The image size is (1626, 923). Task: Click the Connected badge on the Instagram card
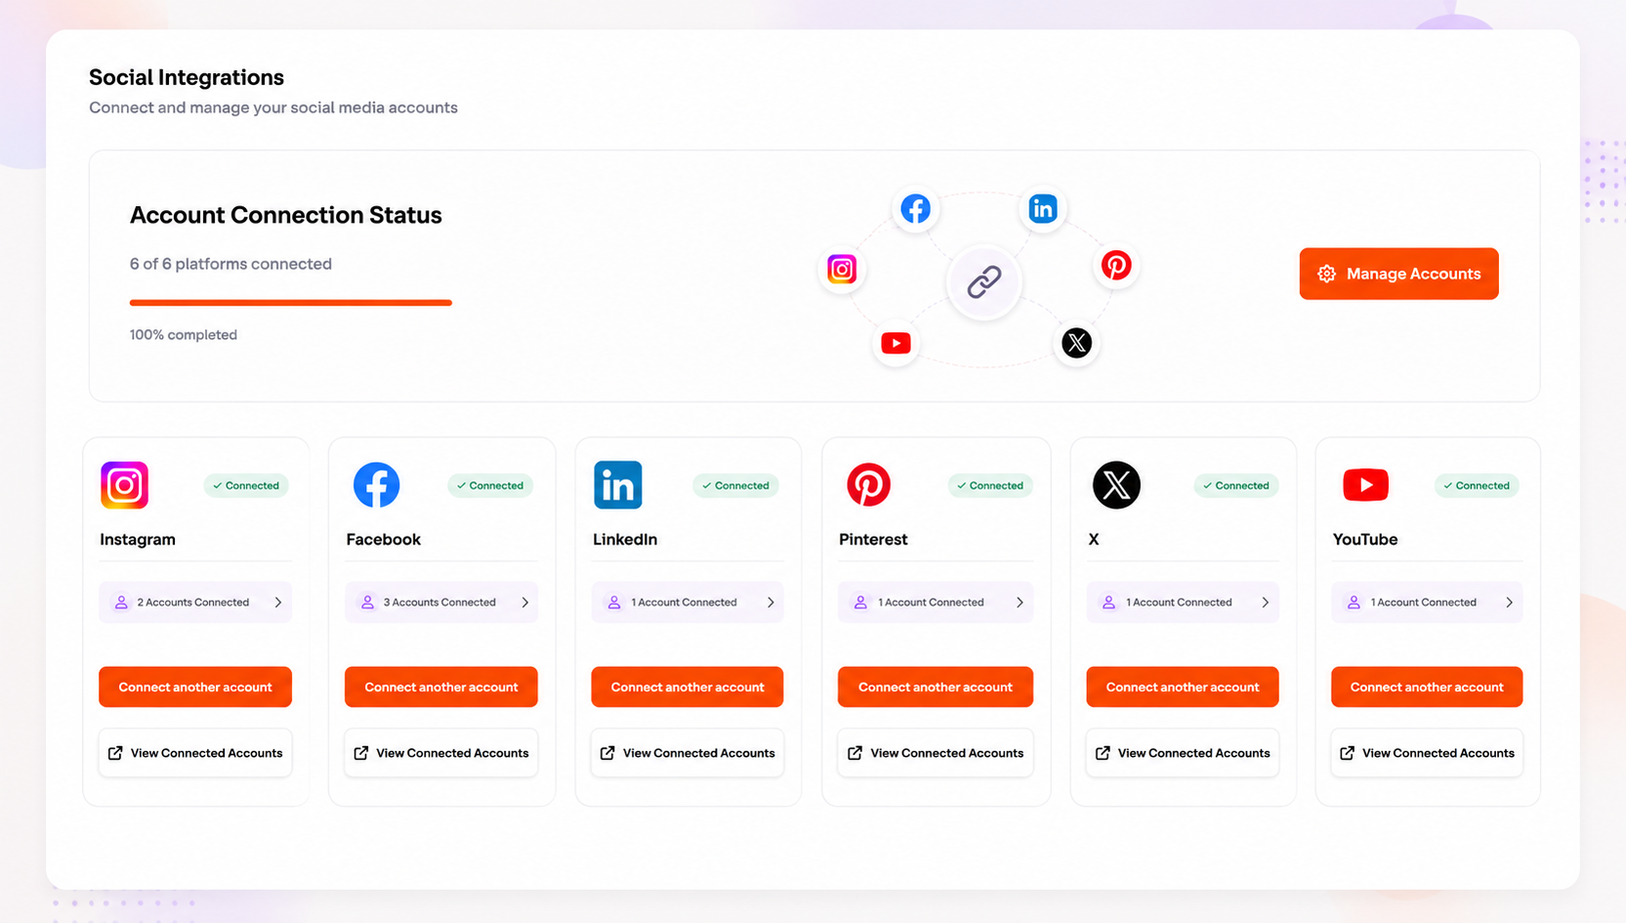point(246,485)
